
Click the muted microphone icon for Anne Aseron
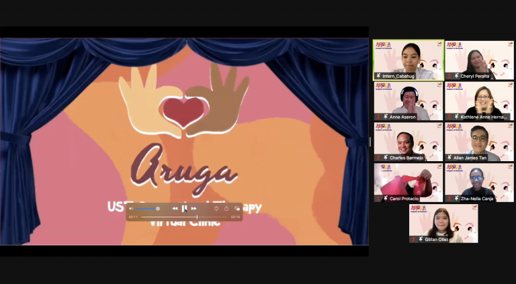[x=378, y=117]
